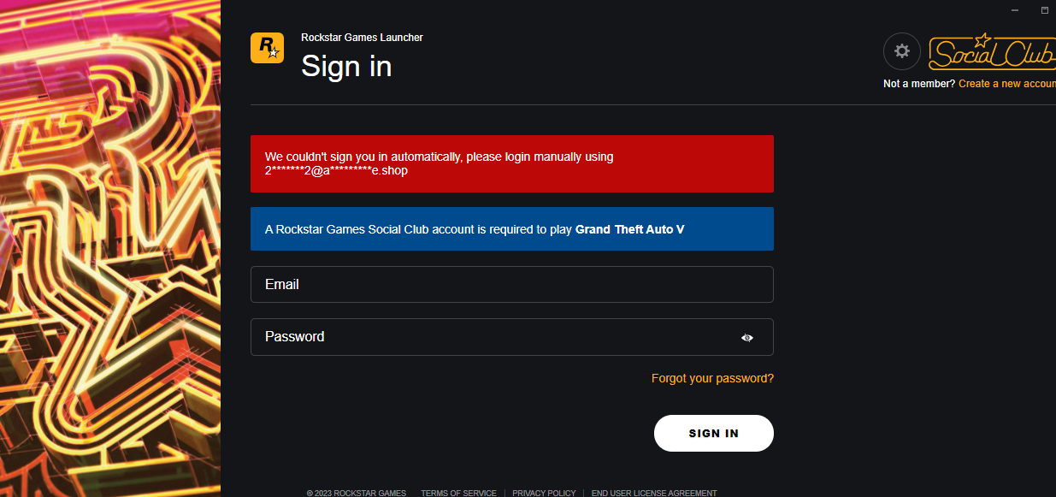
Task: Click the red automatic sign-in error banner
Action: (511, 163)
